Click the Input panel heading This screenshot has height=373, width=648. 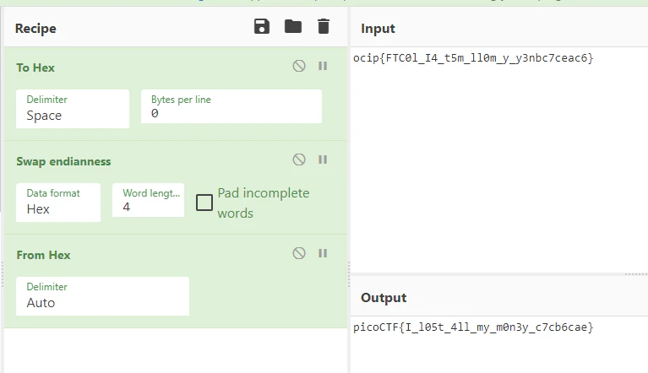[378, 29]
